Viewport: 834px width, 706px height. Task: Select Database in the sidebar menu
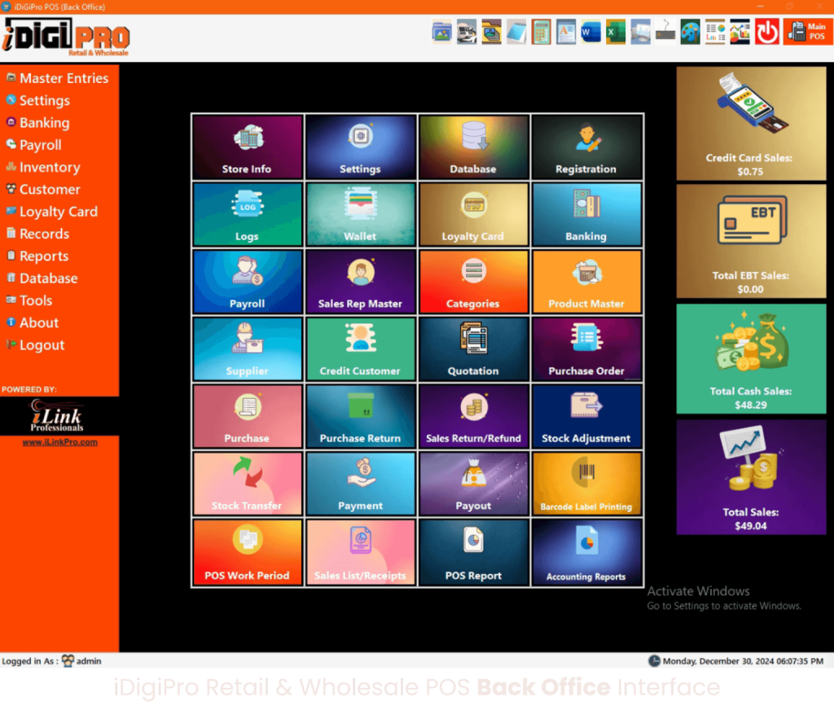[42, 278]
